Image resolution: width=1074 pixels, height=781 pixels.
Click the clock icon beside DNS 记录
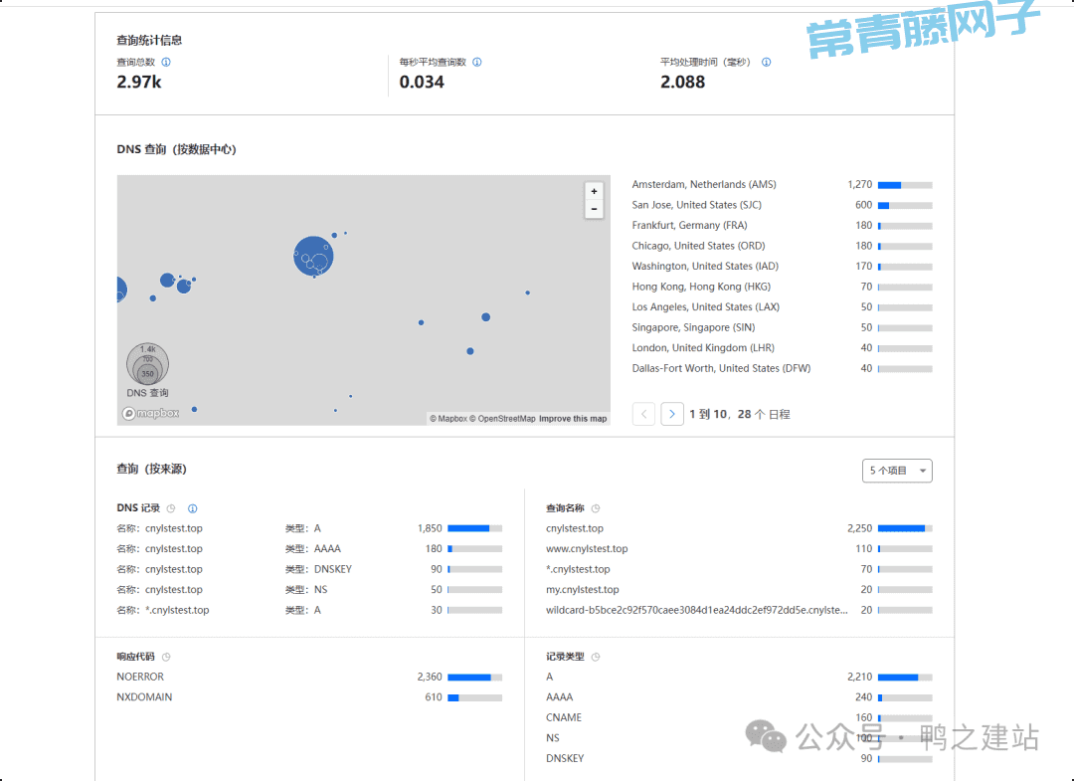[171, 508]
